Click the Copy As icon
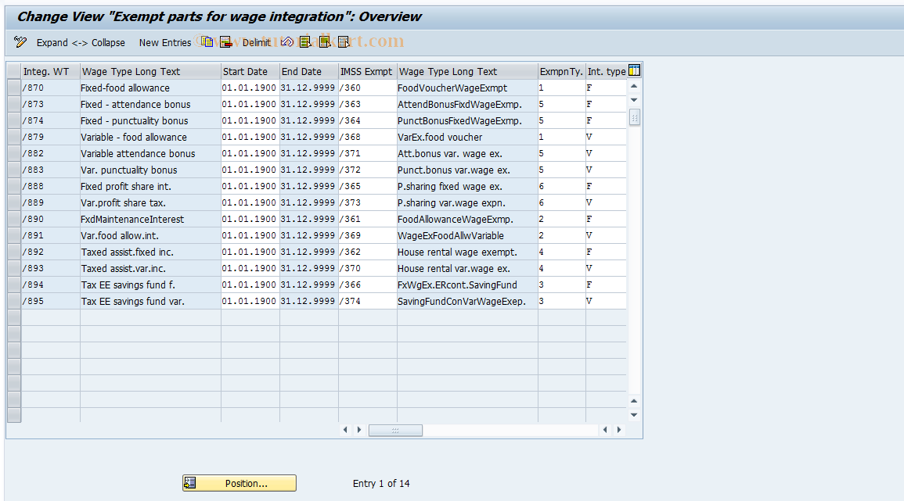This screenshot has width=904, height=501. coord(207,42)
